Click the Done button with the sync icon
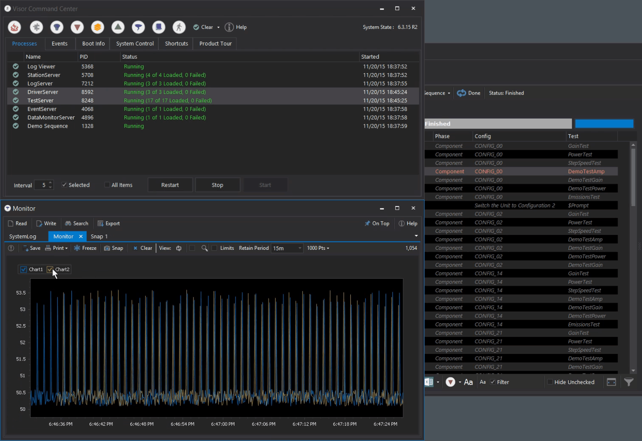This screenshot has height=441, width=642. pos(468,93)
